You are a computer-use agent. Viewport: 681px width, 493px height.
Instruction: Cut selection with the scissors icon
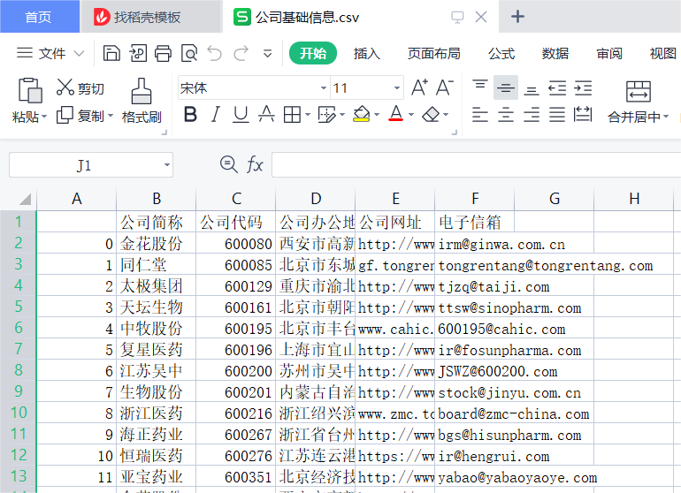click(65, 87)
